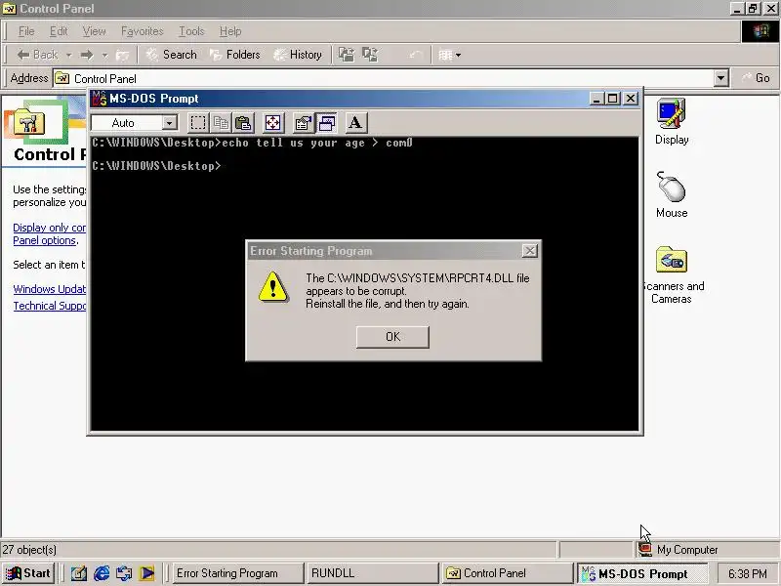Click the Copy icon in MS-DOS Prompt toolbar
781x586 pixels.
pyautogui.click(x=221, y=123)
